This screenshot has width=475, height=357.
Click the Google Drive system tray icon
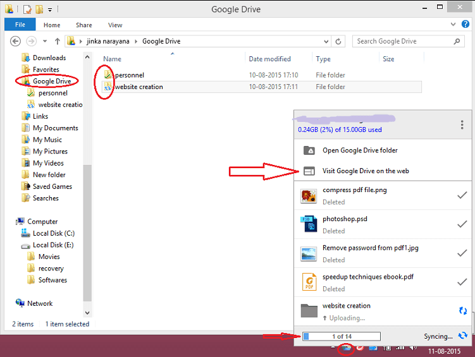click(x=346, y=349)
